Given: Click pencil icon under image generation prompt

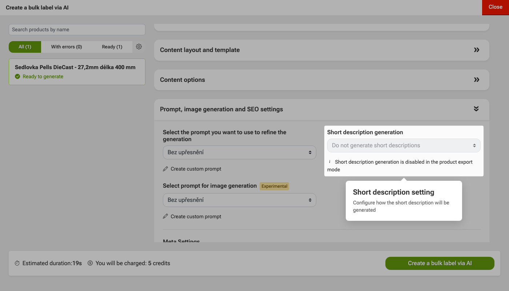Looking at the screenshot, I should (165, 216).
